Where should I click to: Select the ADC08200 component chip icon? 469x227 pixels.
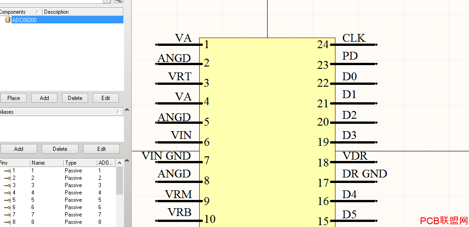click(x=8, y=20)
